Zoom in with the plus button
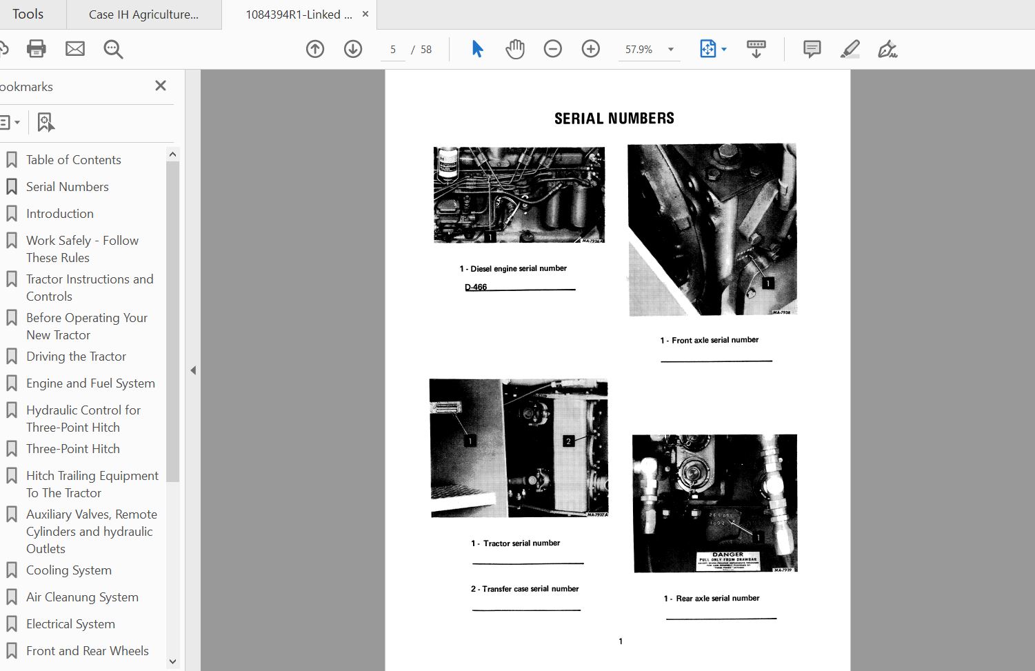 [x=591, y=49]
